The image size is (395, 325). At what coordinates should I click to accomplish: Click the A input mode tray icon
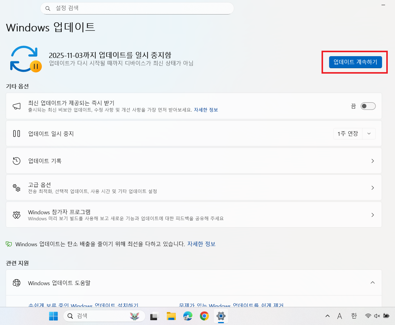point(340,316)
